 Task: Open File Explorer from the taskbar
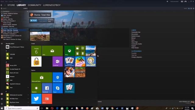[47, 108]
